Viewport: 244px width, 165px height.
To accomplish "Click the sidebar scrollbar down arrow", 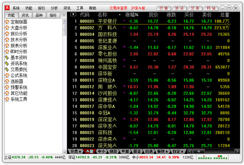I will (64, 152).
